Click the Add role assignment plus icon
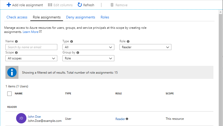This screenshot has height=126, width=223. tap(9, 5)
